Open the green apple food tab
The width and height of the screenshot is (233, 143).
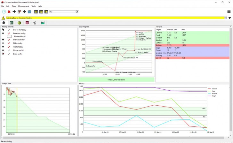(19, 23)
